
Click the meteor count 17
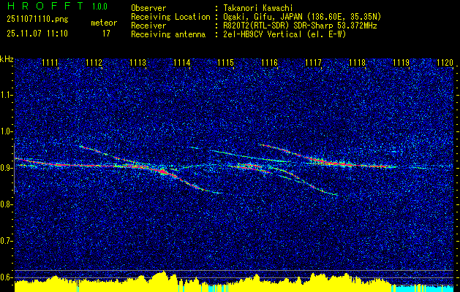(x=106, y=34)
